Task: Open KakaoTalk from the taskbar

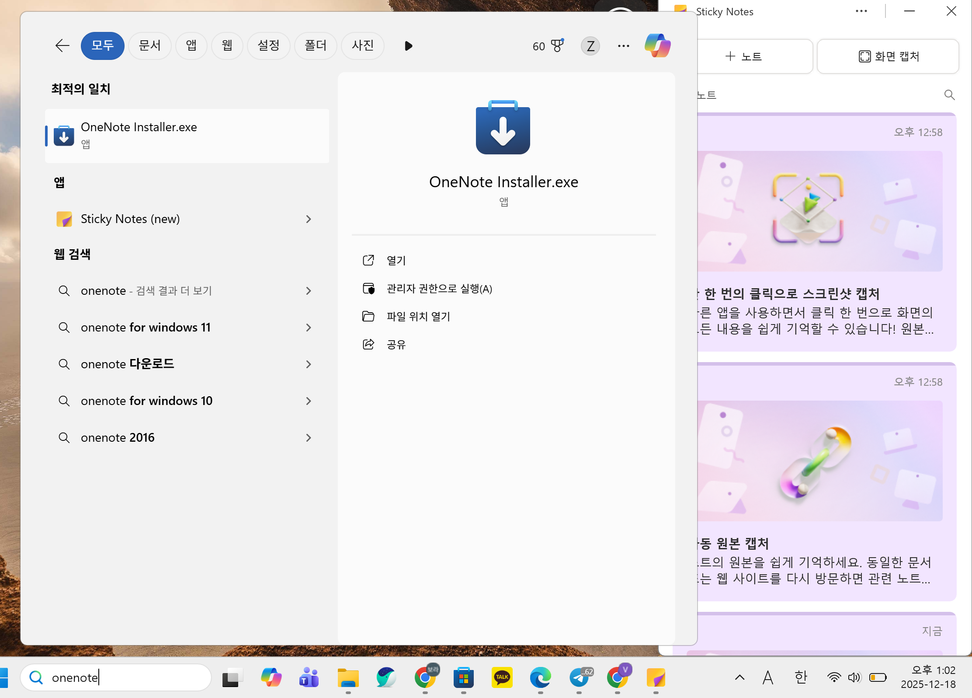Action: [502, 677]
